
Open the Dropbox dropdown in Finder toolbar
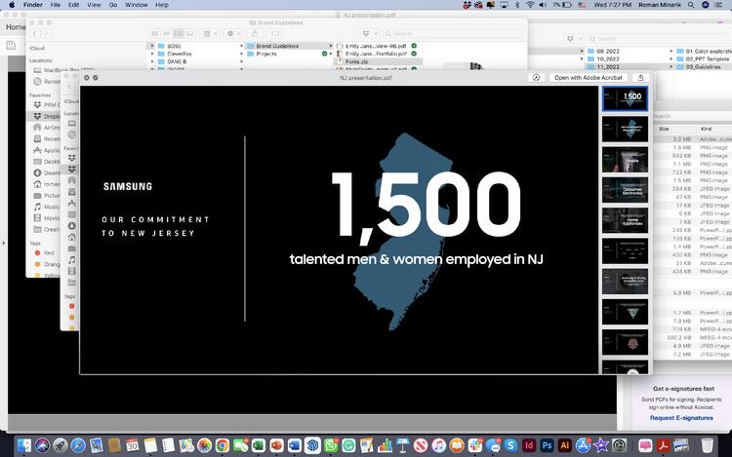click(x=369, y=33)
